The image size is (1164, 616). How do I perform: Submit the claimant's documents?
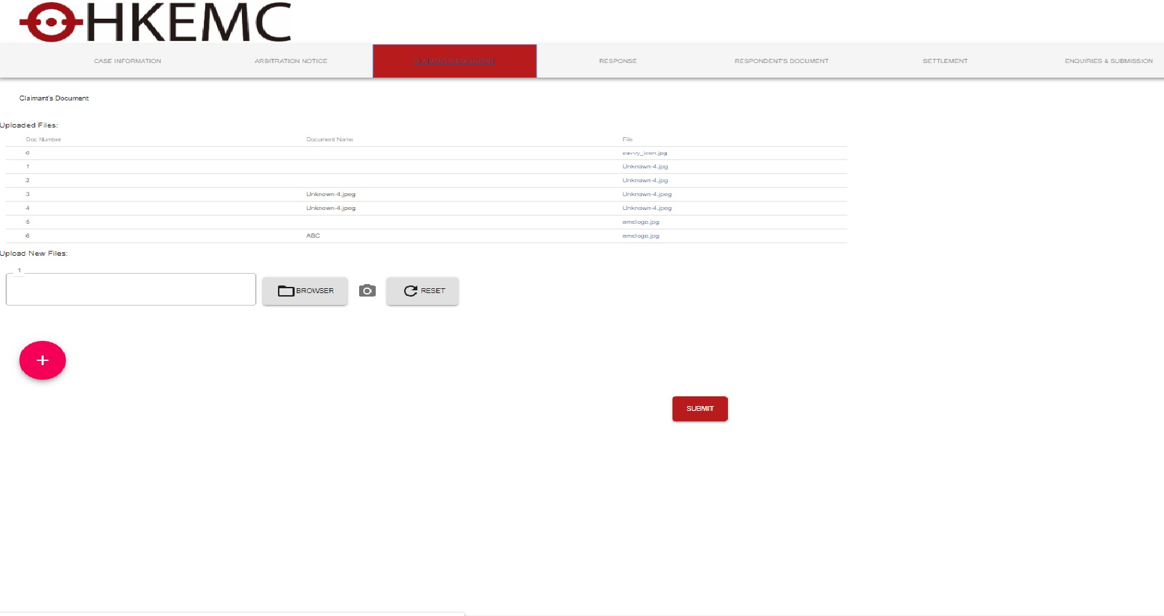tap(700, 409)
